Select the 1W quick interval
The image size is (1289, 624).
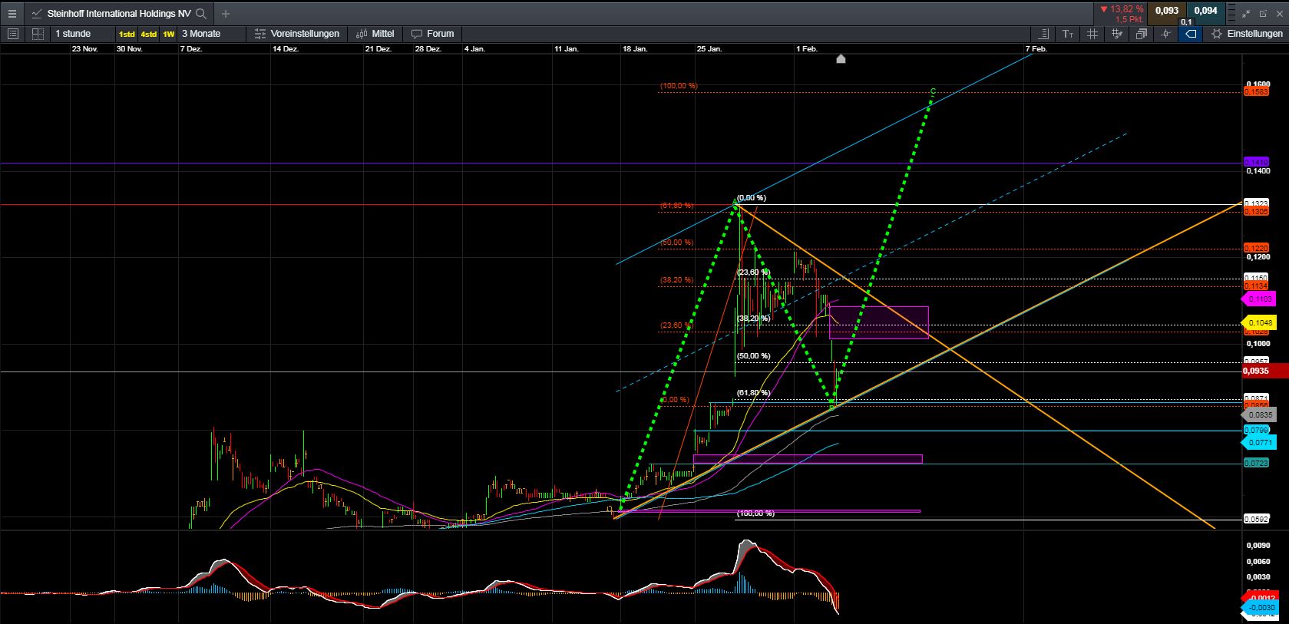click(x=169, y=34)
